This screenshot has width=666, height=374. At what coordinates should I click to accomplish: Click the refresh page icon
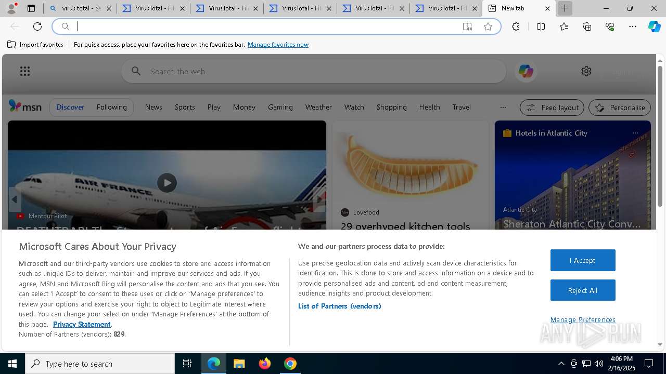coord(37,26)
